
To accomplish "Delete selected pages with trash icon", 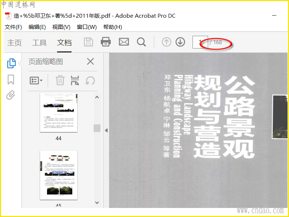I will tap(60, 80).
